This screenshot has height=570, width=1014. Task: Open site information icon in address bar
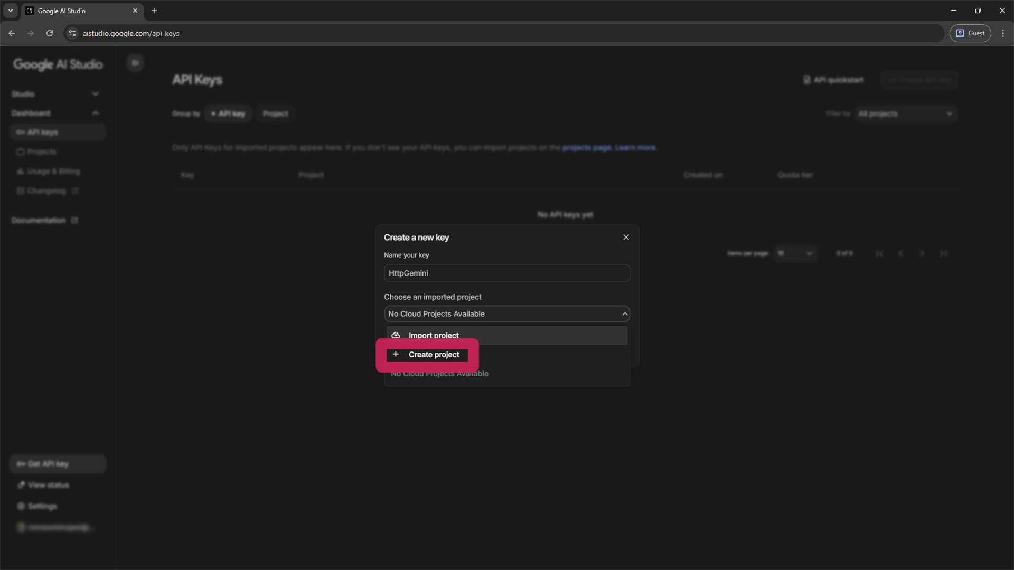(72, 33)
